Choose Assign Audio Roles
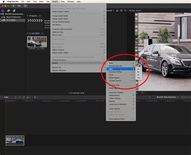191x155 pixels. coord(78,16)
